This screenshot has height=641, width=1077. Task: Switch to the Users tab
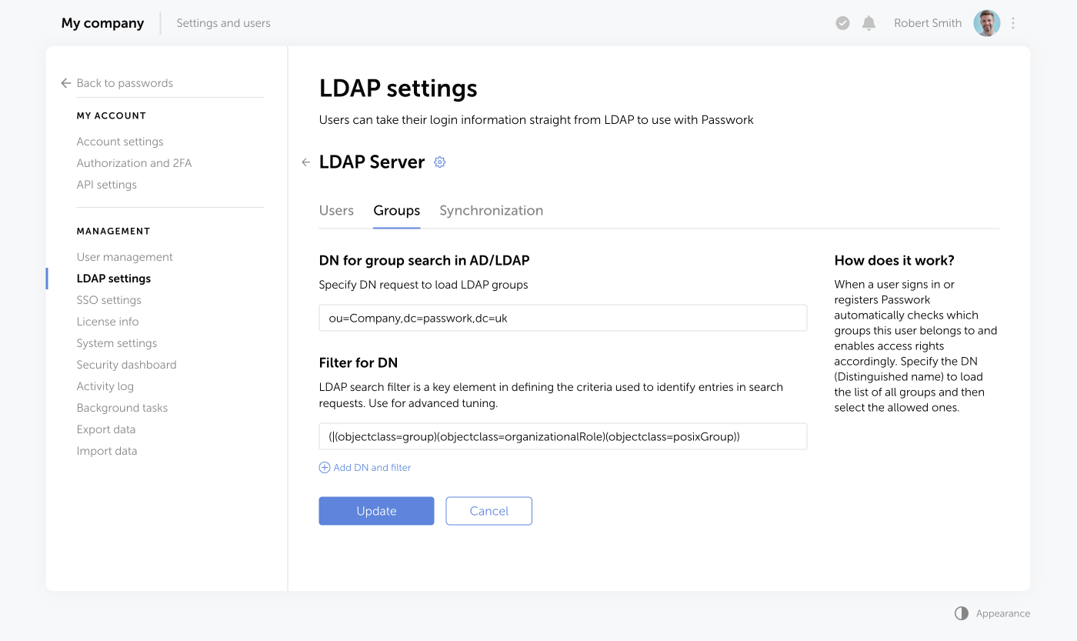[336, 210]
